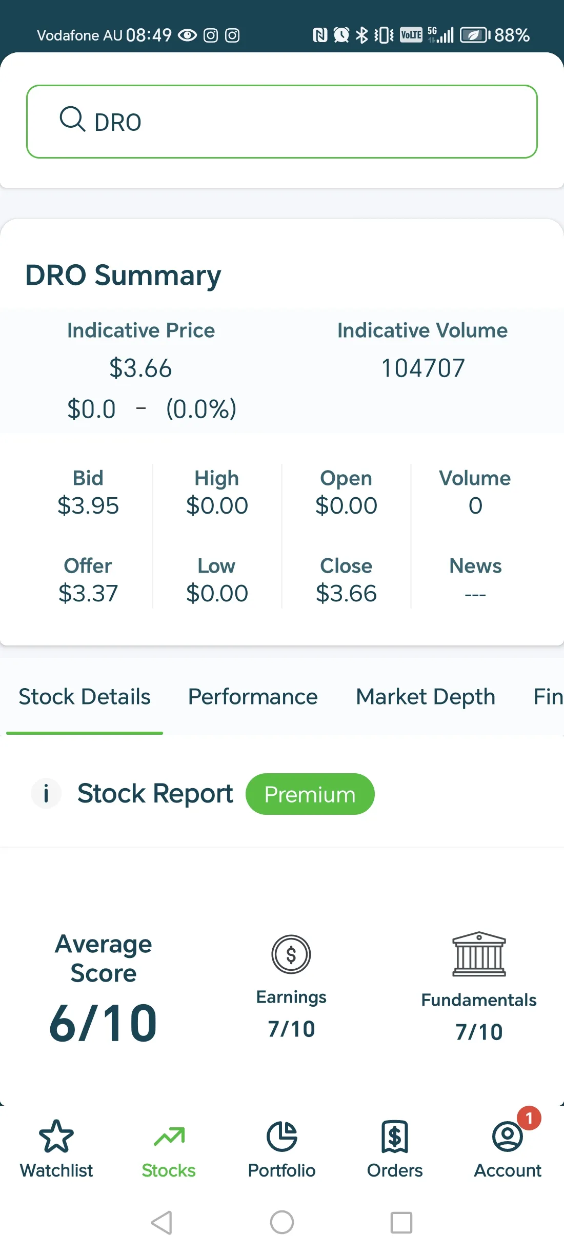This screenshot has width=564, height=1253.
Task: Open the partially visible Fin tab
Action: pos(548,697)
